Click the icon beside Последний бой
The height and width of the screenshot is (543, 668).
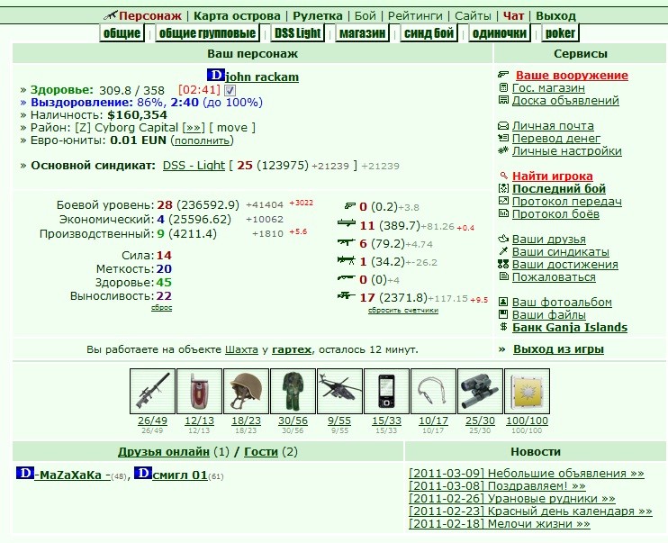tap(503, 188)
